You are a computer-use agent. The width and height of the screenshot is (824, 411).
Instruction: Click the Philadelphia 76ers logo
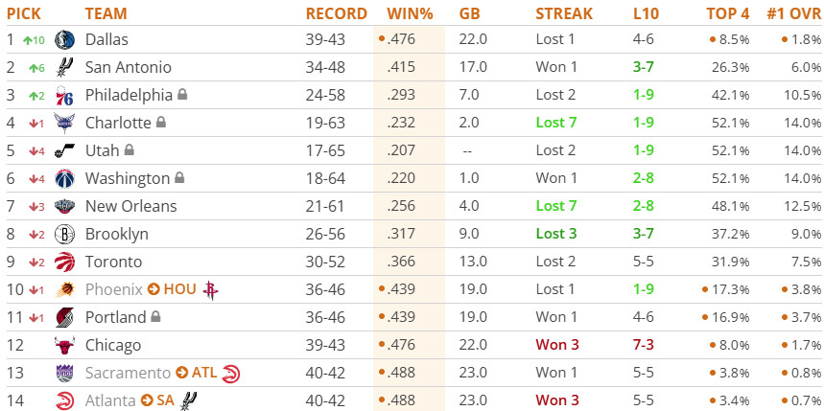coord(64,95)
